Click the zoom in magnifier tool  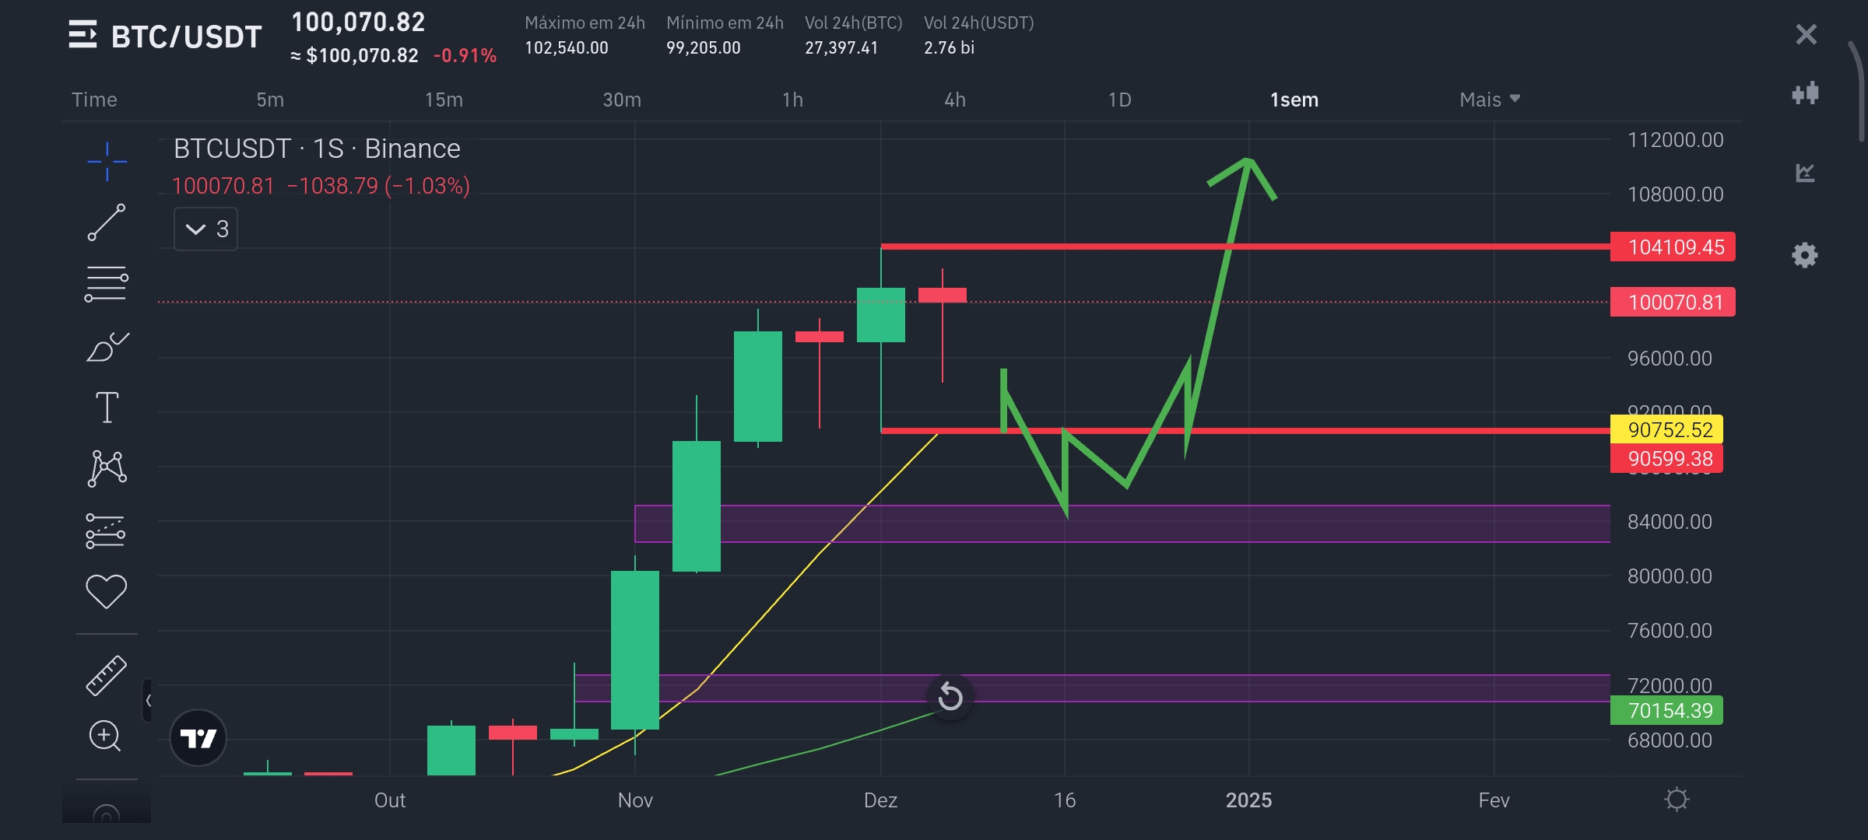pos(105,736)
